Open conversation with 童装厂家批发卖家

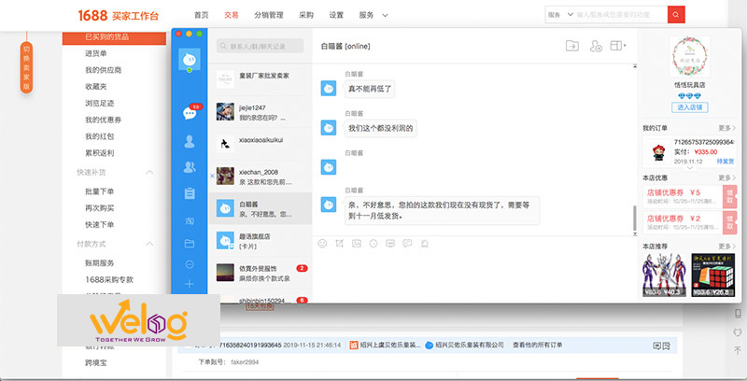(x=261, y=79)
